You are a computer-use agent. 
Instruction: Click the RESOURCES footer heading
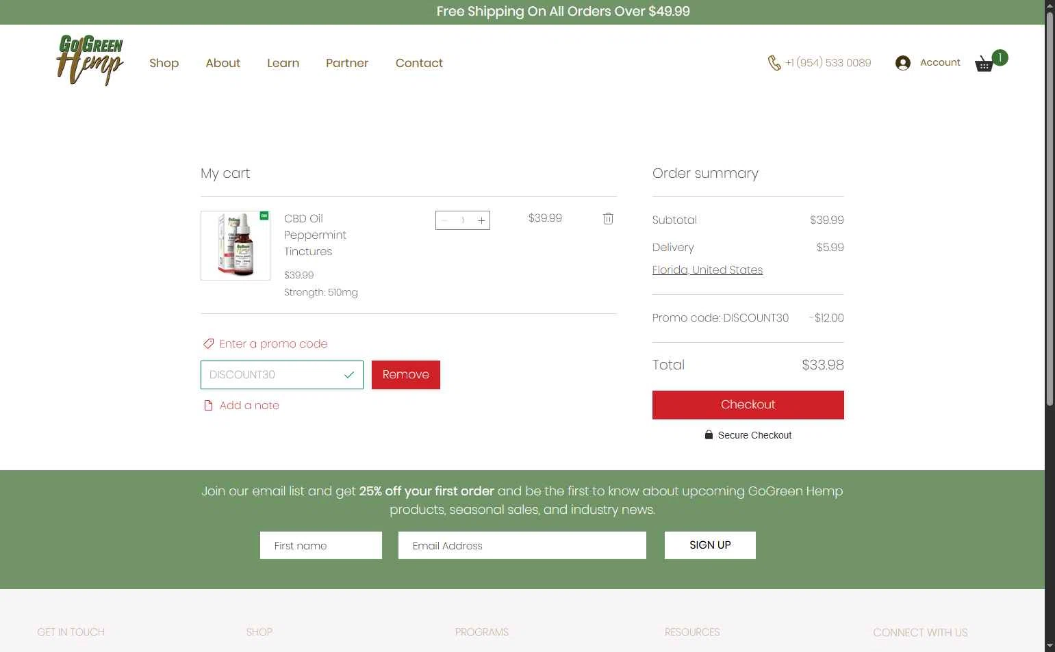[692, 632]
